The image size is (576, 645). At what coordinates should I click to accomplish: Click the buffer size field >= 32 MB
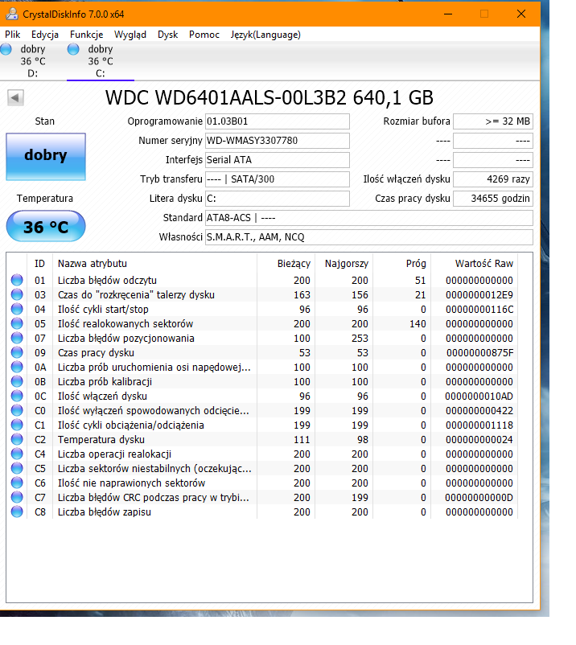point(493,121)
